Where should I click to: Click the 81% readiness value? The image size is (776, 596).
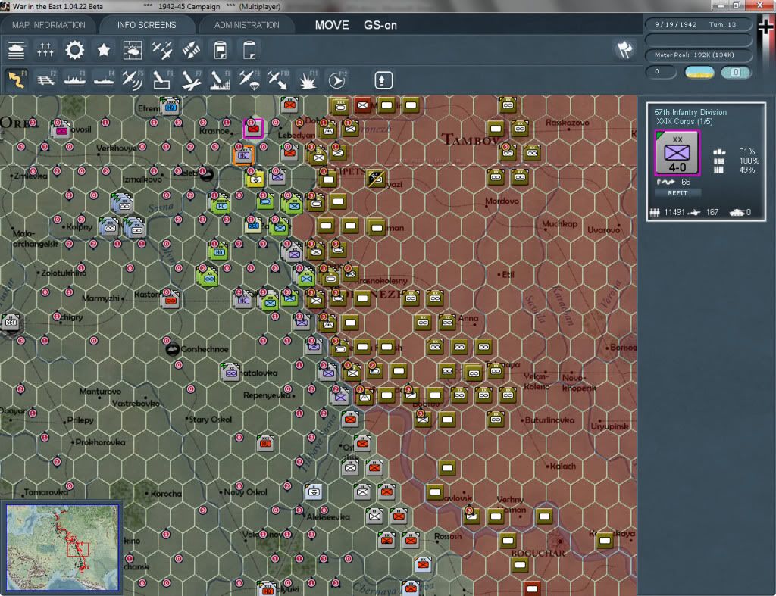(746, 152)
